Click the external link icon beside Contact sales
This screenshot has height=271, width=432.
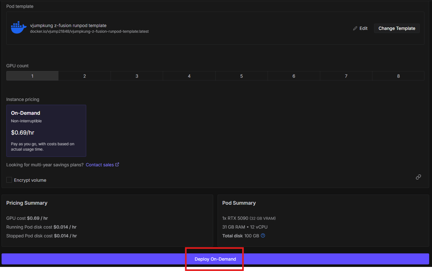[x=117, y=165]
